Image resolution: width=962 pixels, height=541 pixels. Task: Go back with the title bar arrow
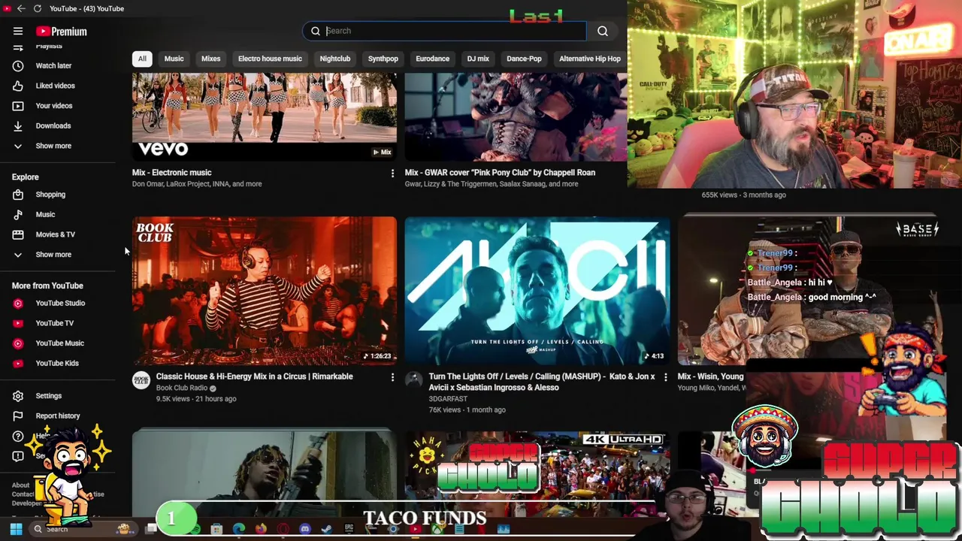coord(21,8)
